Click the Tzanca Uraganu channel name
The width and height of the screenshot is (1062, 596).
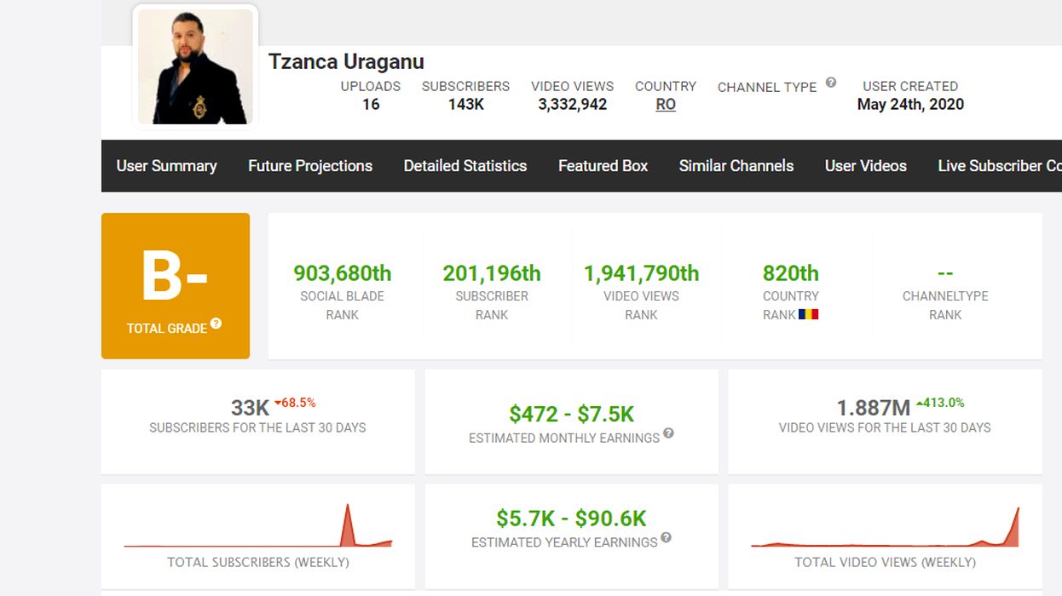346,61
